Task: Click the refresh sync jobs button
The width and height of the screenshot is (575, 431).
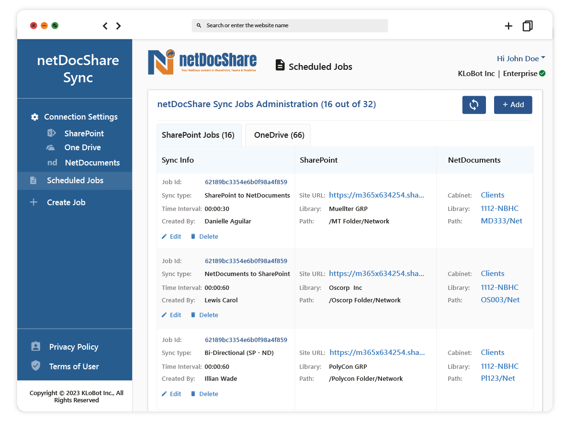Action: tap(474, 105)
